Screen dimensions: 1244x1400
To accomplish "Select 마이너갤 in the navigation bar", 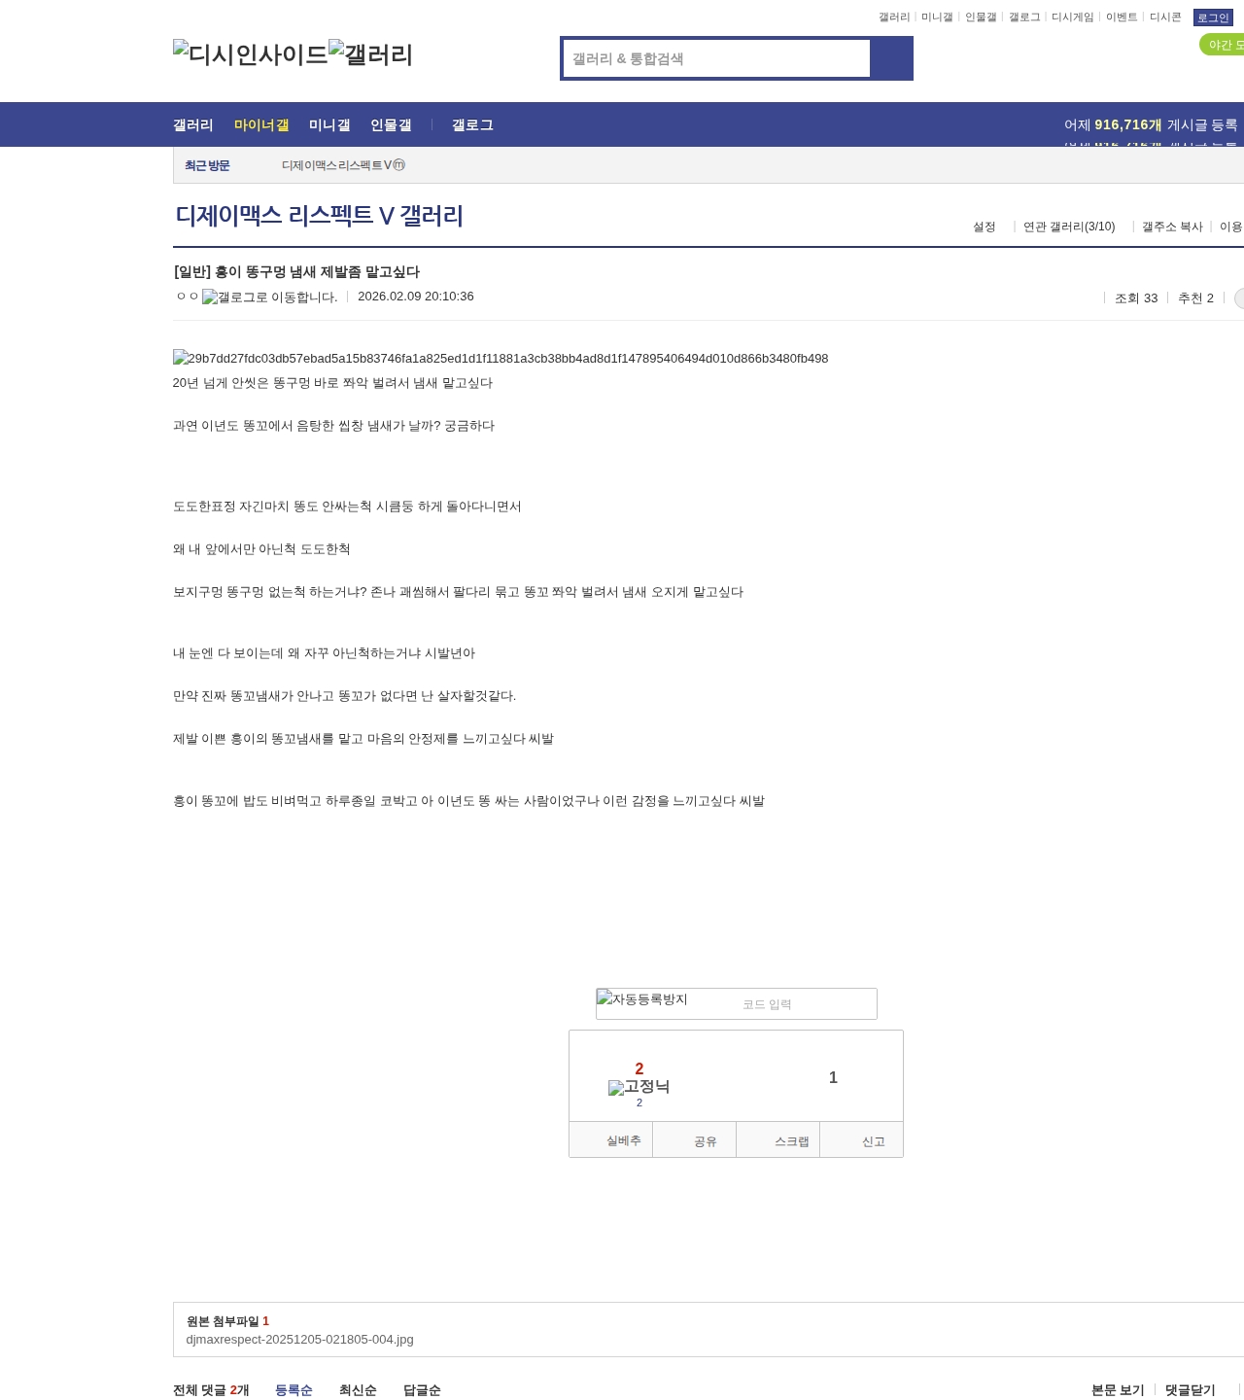I will pos(261,124).
